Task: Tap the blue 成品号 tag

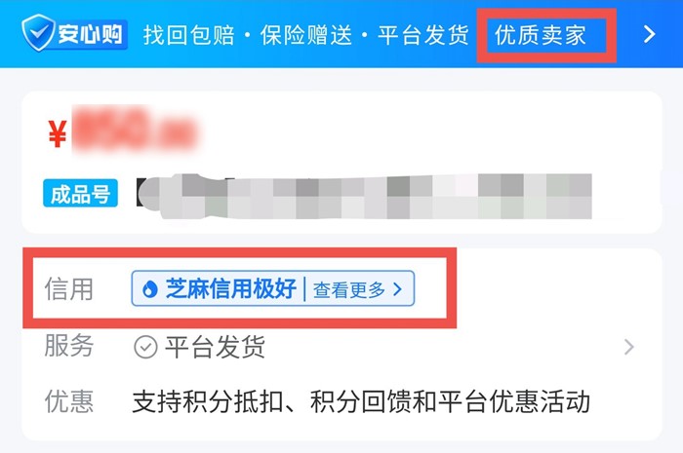Action: 80,193
